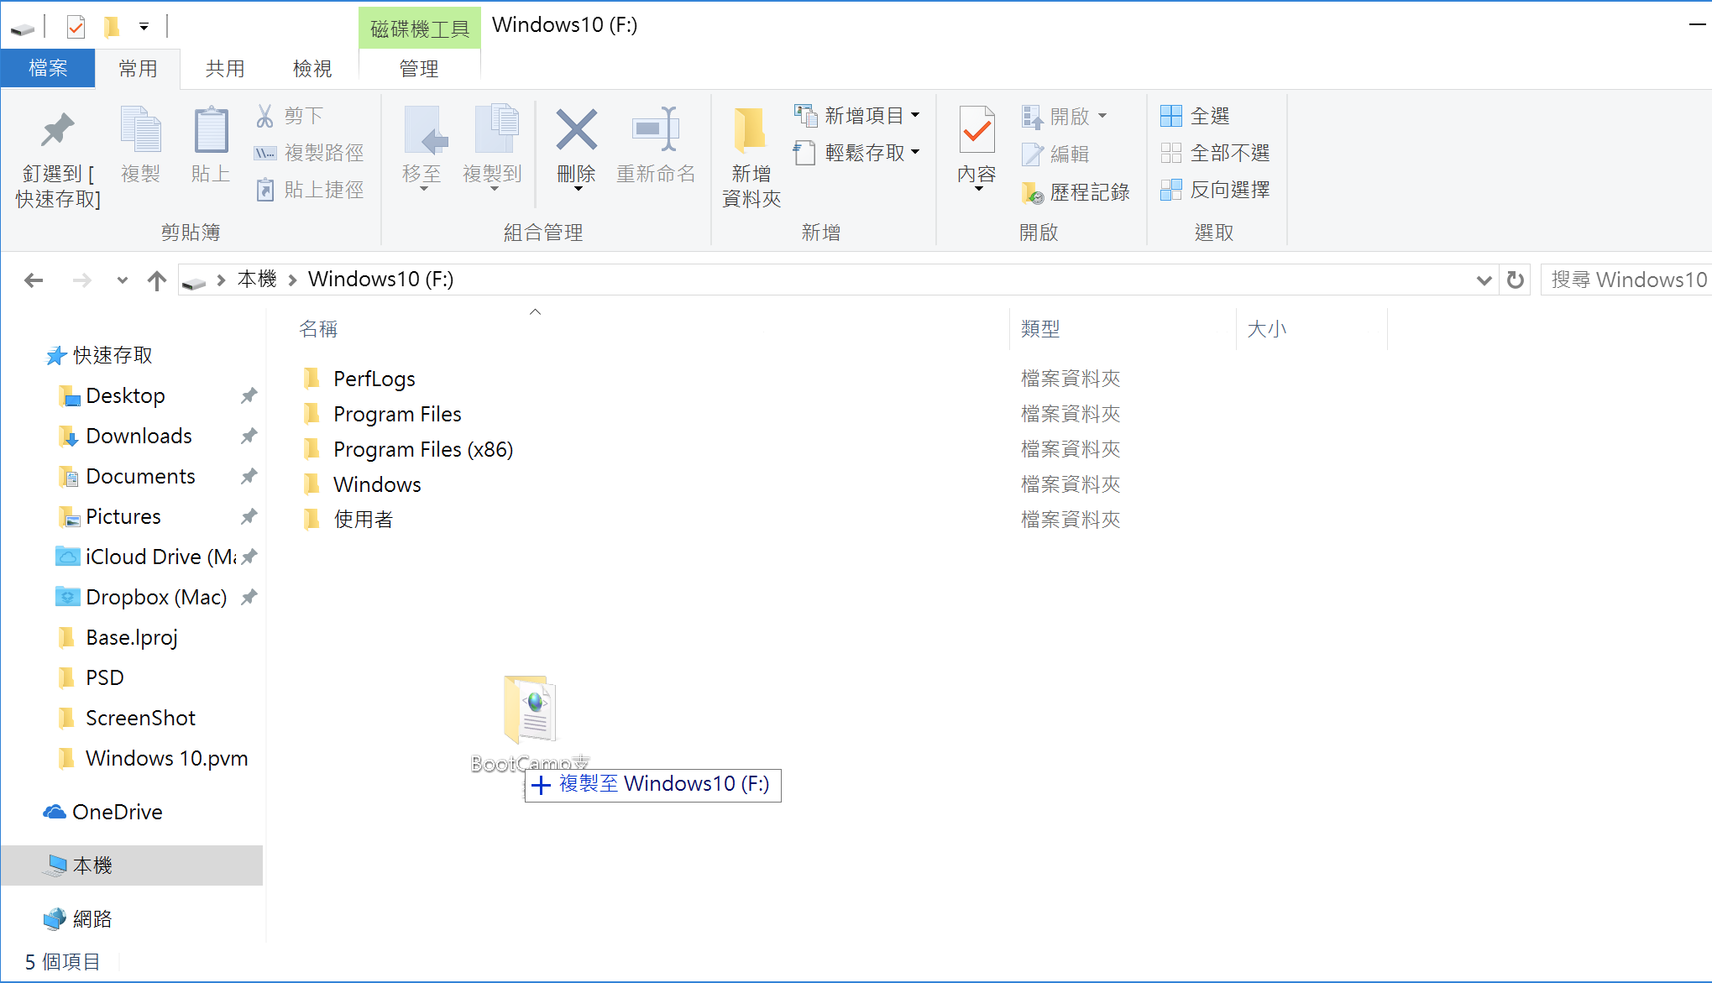Click the Back navigation arrow

34,280
